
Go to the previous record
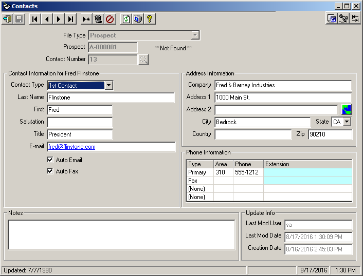47,19
